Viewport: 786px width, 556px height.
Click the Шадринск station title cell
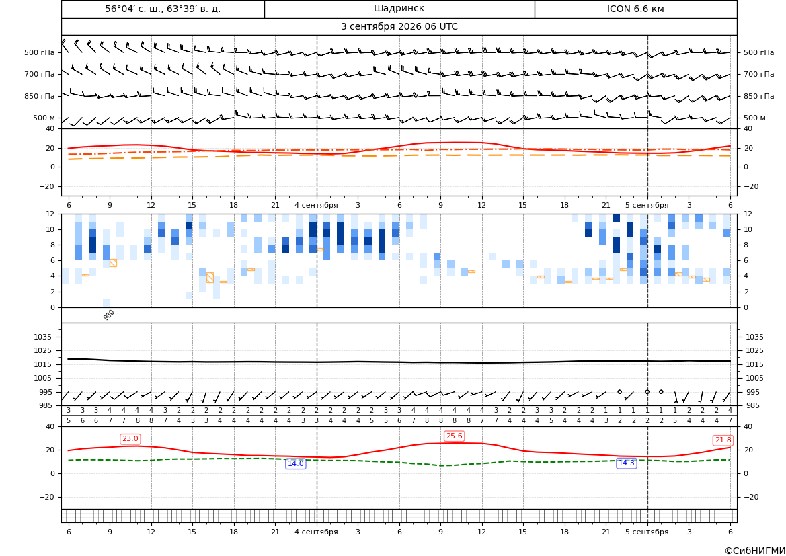tap(399, 9)
